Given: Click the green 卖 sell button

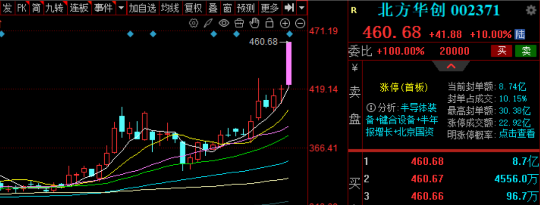Looking at the screenshot, I should [526, 51].
